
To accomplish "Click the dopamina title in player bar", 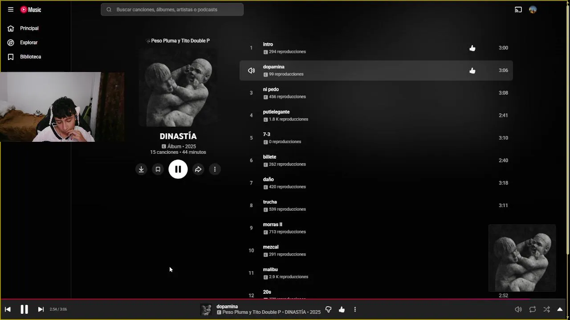I will (227, 307).
